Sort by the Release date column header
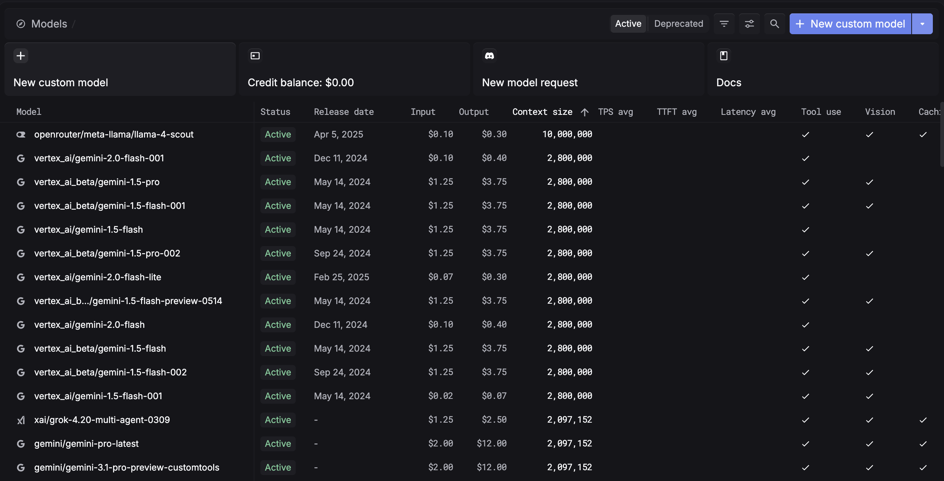Screen dimensions: 944x481 pyautogui.click(x=344, y=112)
